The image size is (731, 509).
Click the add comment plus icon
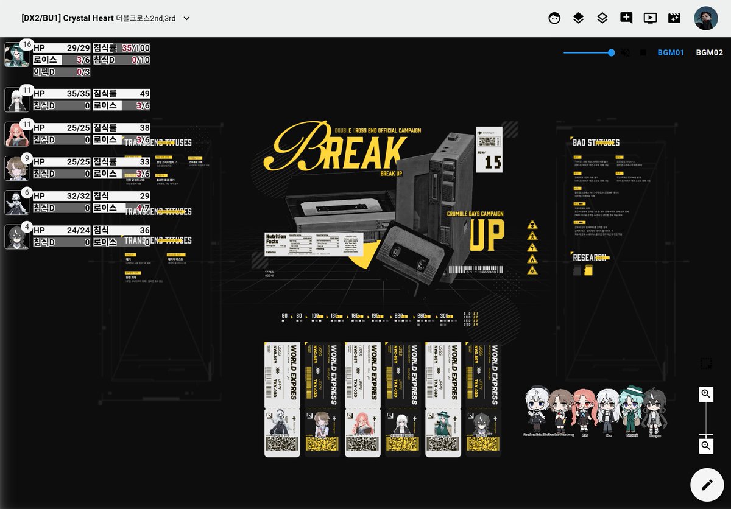tap(626, 18)
